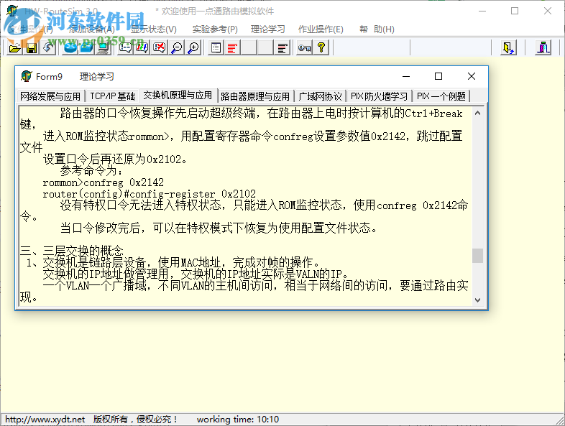Click the red X speech bubble icon

coord(160,47)
